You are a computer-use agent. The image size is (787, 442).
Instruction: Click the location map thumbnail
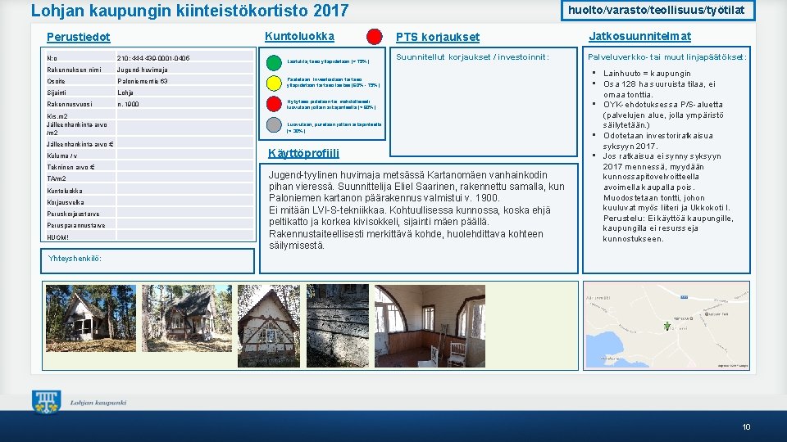[666, 326]
